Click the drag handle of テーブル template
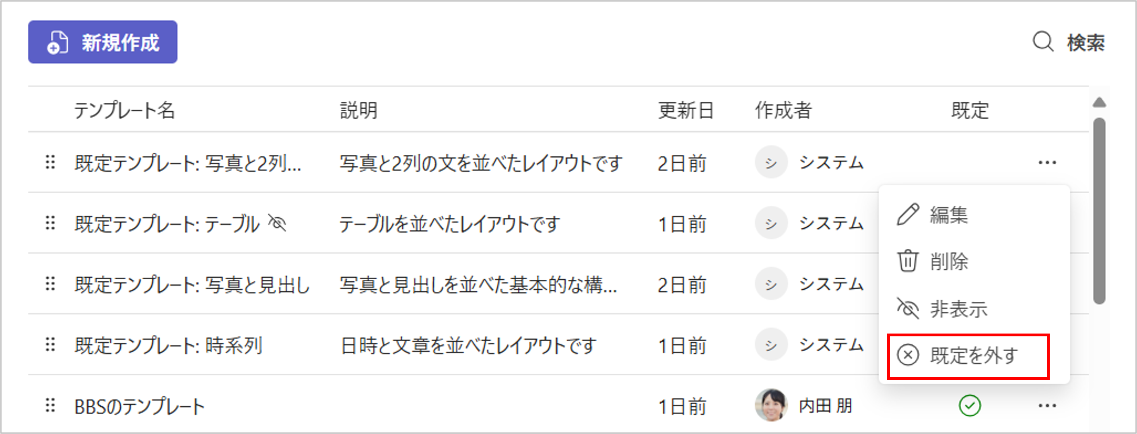The width and height of the screenshot is (1137, 434). click(50, 223)
